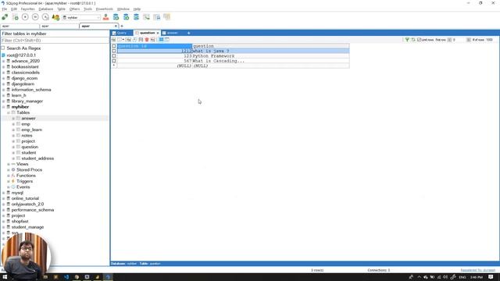
Task: Toggle the Search As Regex checkbox
Action: pyautogui.click(x=3, y=48)
